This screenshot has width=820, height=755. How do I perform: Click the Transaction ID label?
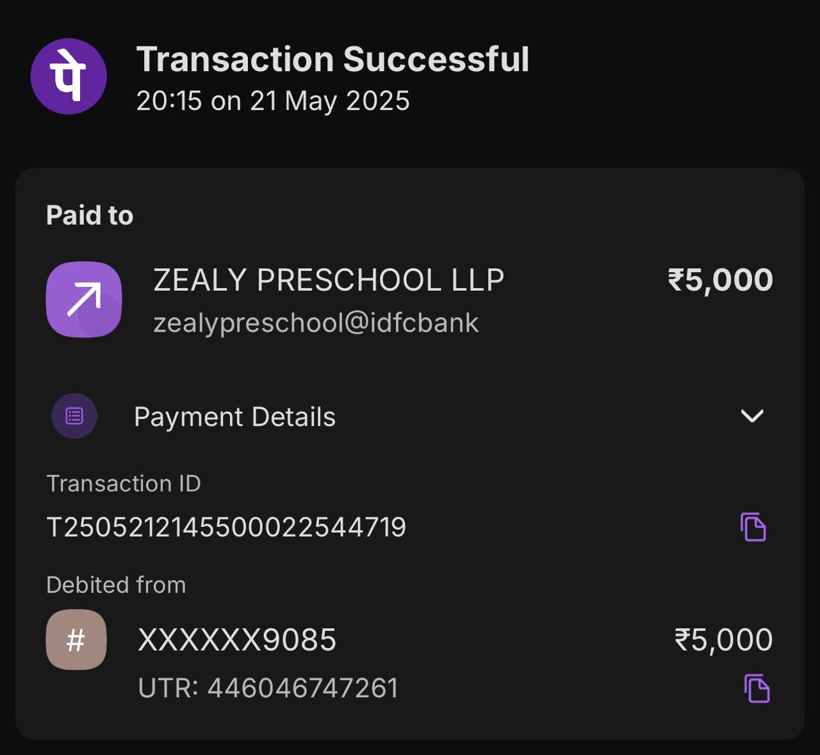click(124, 483)
